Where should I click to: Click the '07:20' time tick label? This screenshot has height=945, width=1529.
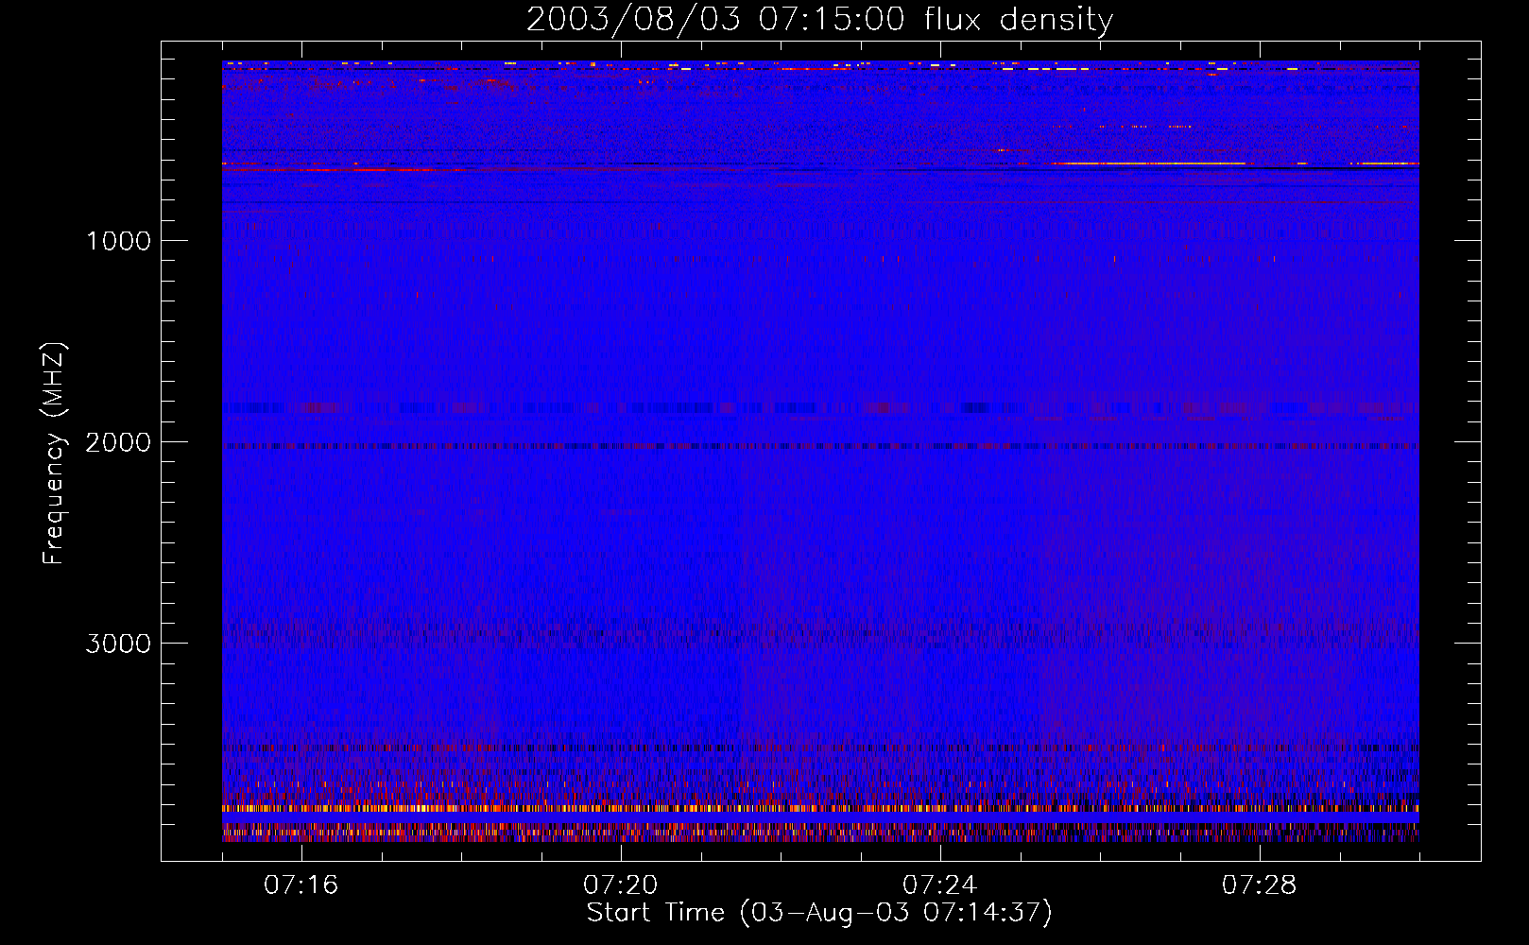point(621,885)
